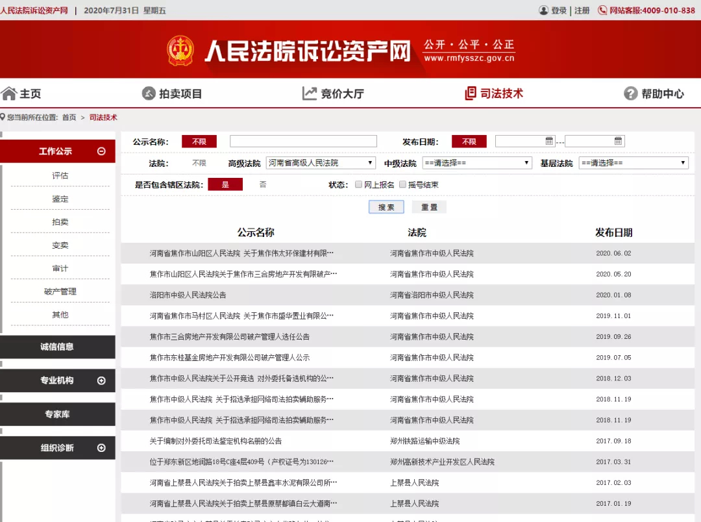Screen dimensions: 701x522
Task: Click the help center question icon
Action: 630,93
